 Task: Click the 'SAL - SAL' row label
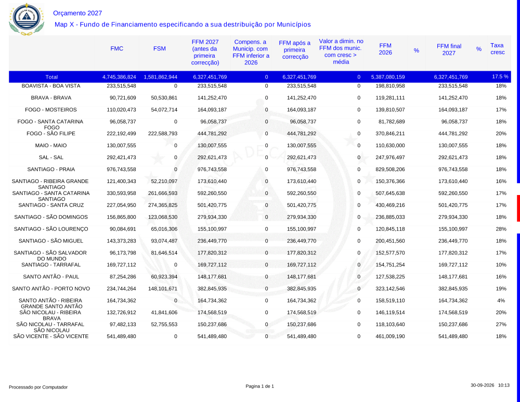click(x=51, y=158)
